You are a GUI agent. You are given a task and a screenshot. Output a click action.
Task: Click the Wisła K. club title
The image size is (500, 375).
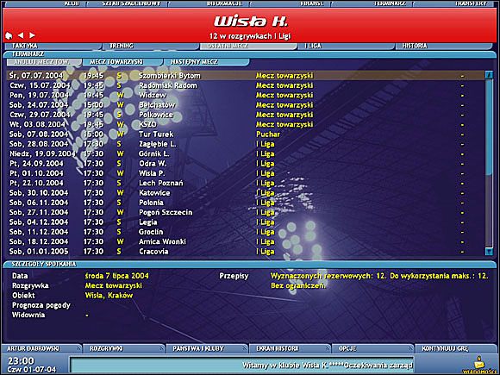click(x=251, y=22)
